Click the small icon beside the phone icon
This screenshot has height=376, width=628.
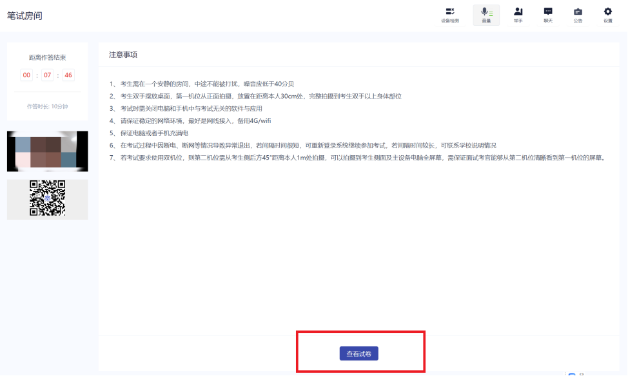(582, 373)
